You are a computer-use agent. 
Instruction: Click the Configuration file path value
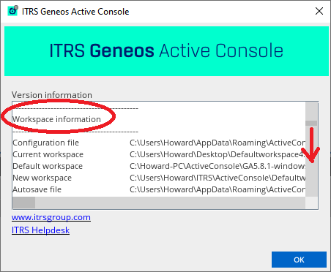click(x=217, y=143)
